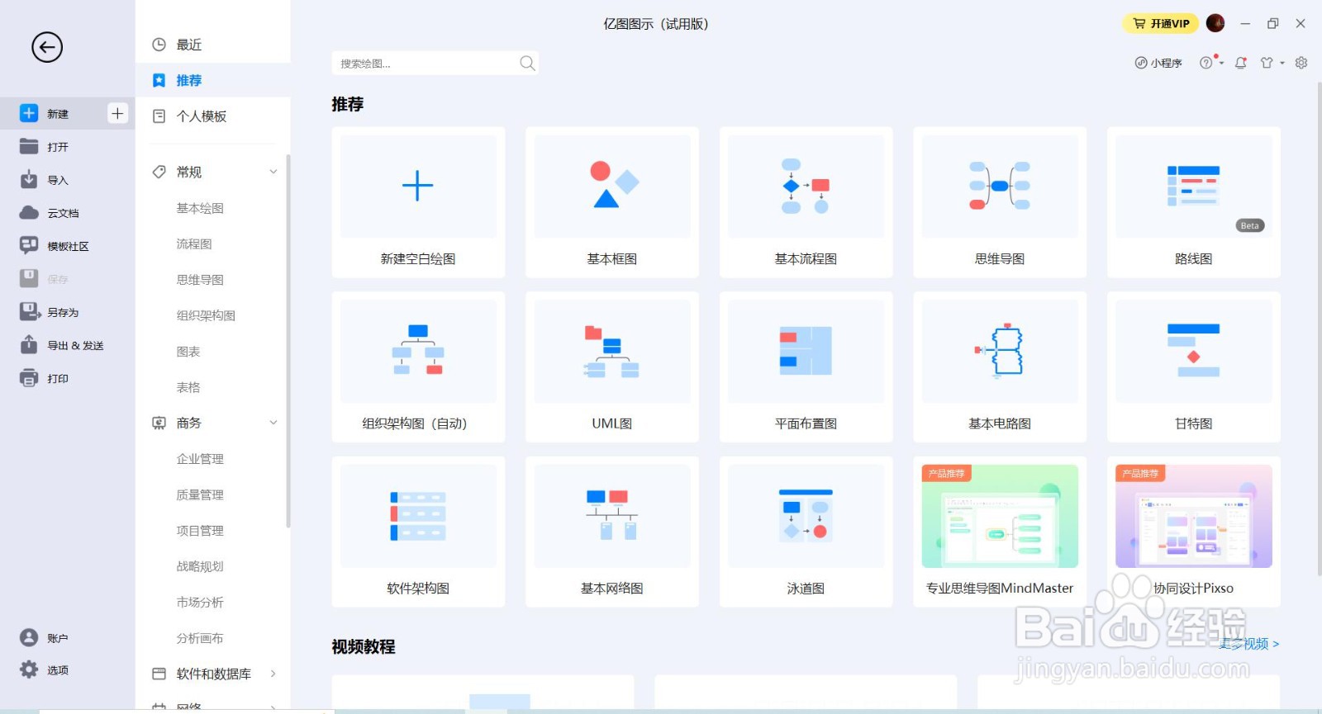
Task: Open the 打开 folder icon
Action: point(29,146)
